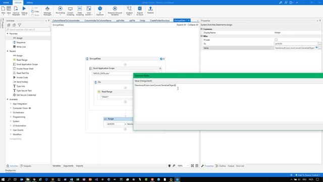The image size is (323, 182).
Task: Switch to the Unzip tab
Action: click(142, 20)
